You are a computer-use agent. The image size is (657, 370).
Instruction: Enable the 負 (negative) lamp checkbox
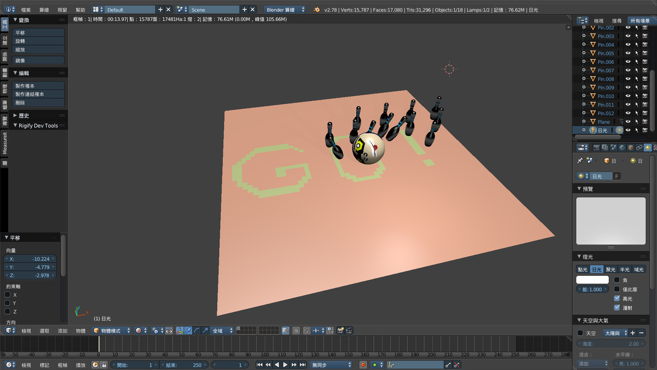[x=617, y=280]
